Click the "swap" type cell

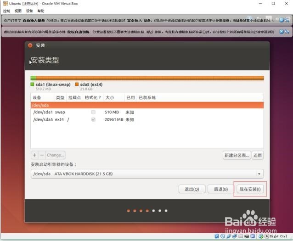[60, 112]
